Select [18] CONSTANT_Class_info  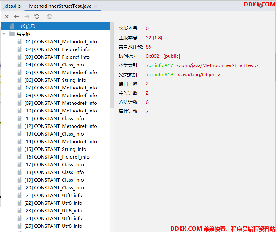pyautogui.click(x=54, y=172)
